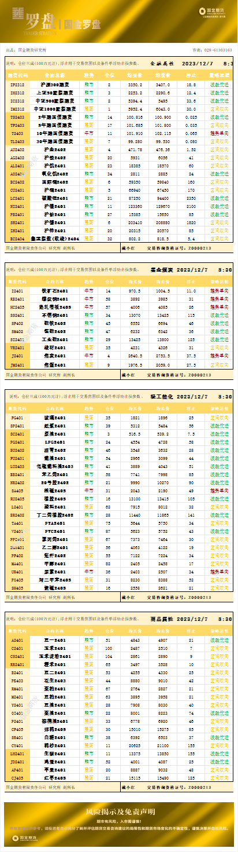The width and height of the screenshot is (238, 852).
Task: Select contract code SS2401
Action: 17,316
